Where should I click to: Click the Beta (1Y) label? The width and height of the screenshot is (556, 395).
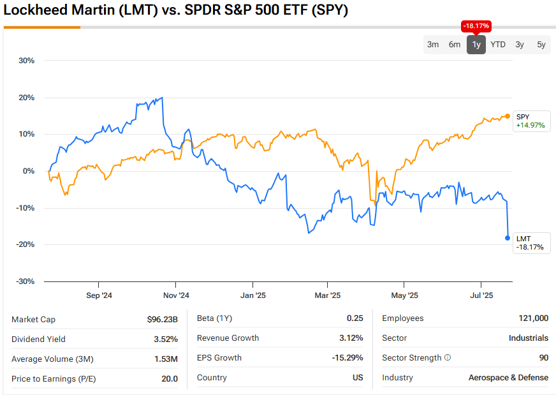click(214, 318)
